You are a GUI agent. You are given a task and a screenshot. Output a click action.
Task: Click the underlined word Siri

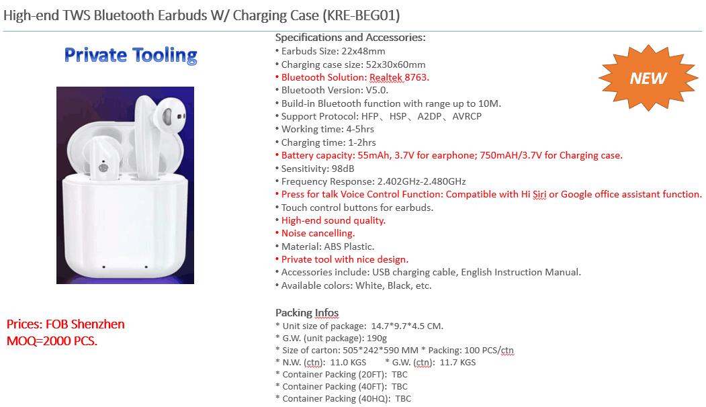pos(539,195)
